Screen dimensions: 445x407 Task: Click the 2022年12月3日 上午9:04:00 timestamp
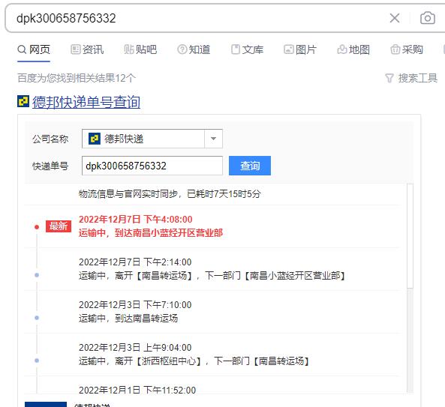(135, 348)
